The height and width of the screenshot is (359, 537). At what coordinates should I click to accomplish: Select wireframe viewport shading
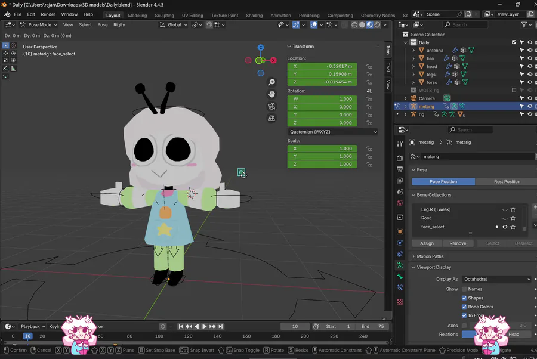354,25
